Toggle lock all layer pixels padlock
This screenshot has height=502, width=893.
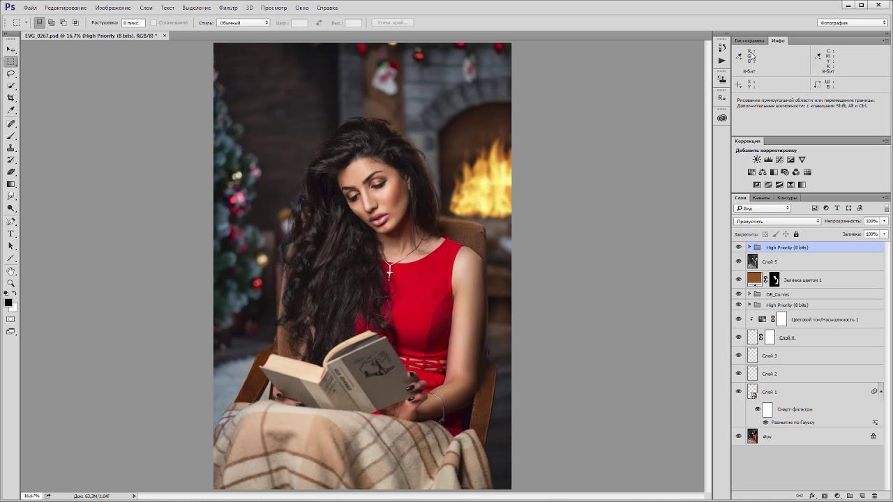(x=796, y=234)
